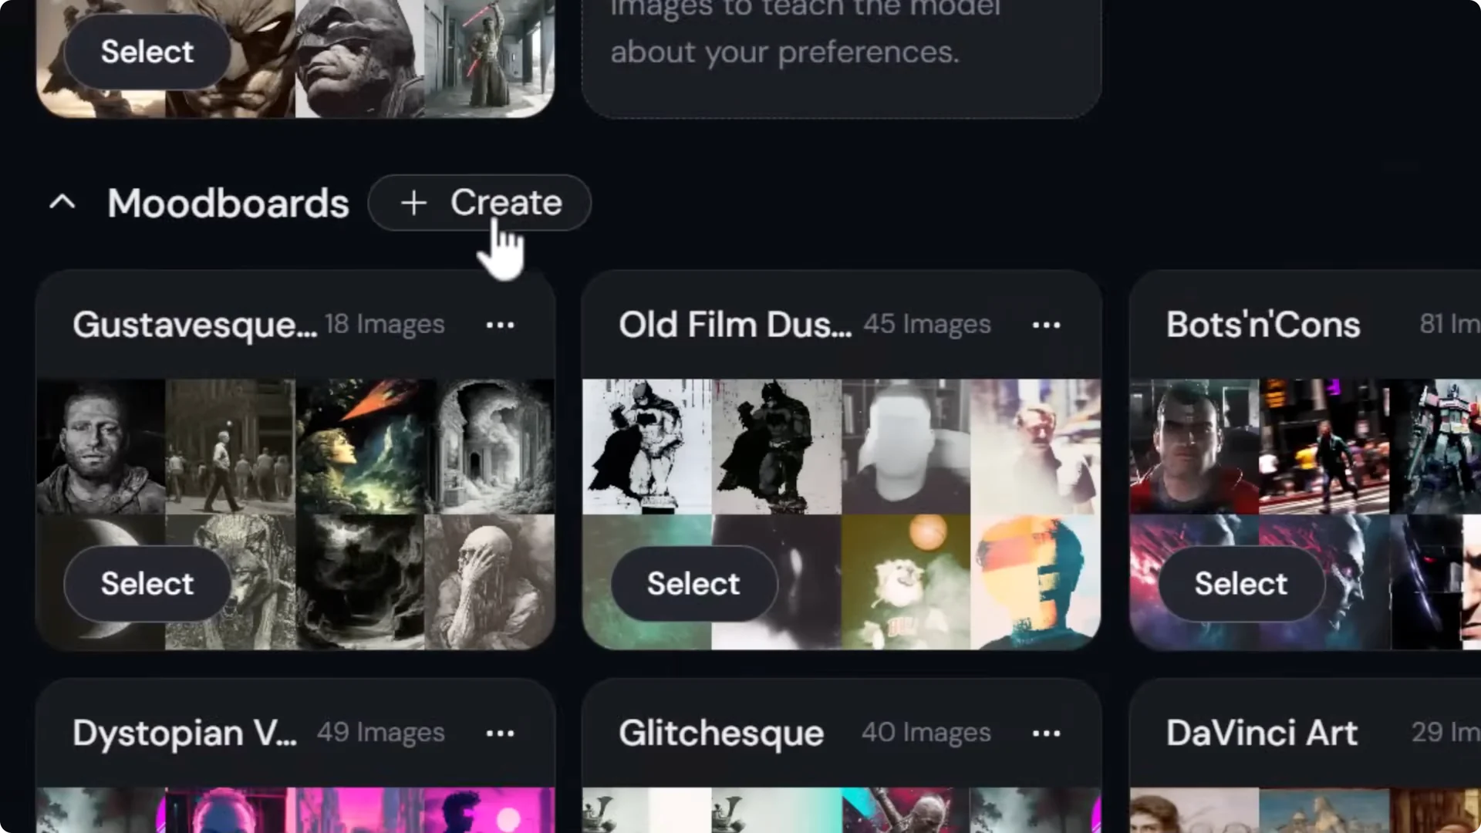Screen dimensions: 1481x833
Task: Click the faceless portrait thumbnail in Old Film Dust
Action: 904,446
